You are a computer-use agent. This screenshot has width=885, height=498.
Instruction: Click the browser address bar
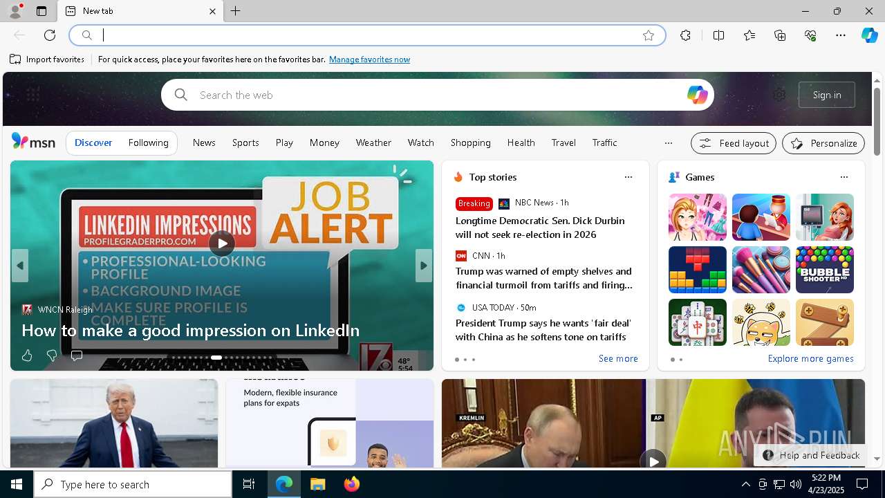[x=366, y=35]
